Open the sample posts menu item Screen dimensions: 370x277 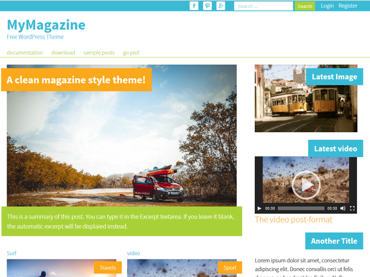pos(99,52)
